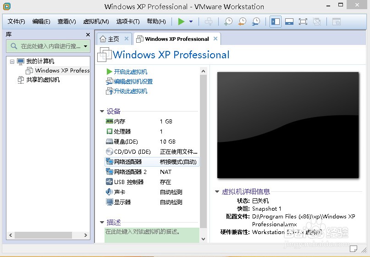Collapse the 虚拟机详细信息 section
Viewport: 370px width, 257px height.
click(x=217, y=191)
